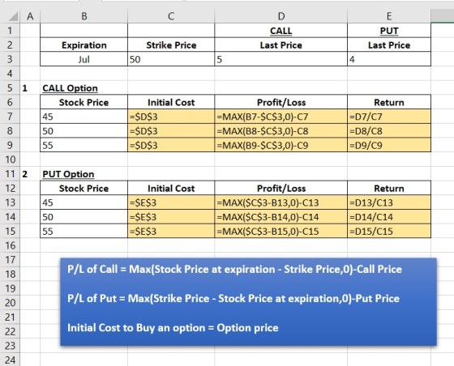Select the =D15/C15 return cell
The width and height of the screenshot is (454, 366).
389,231
